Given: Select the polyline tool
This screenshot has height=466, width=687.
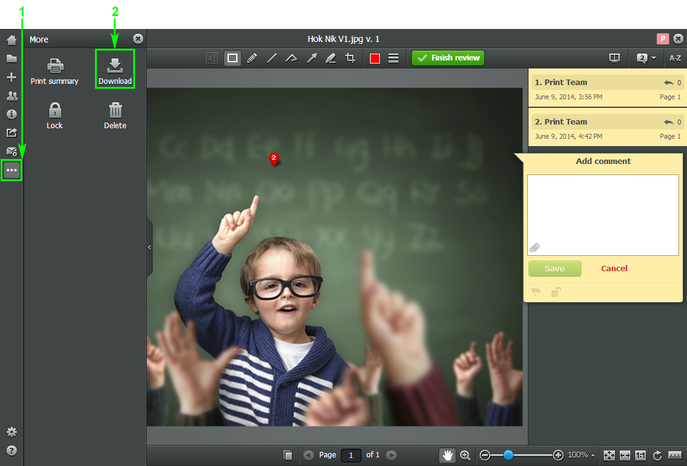Looking at the screenshot, I should coord(291,58).
